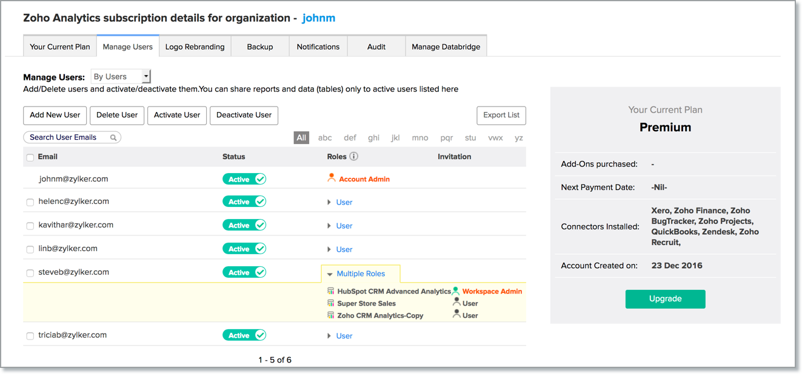Image resolution: width=802 pixels, height=374 pixels.
Task: Click the green Upgrade button
Action: (x=665, y=299)
